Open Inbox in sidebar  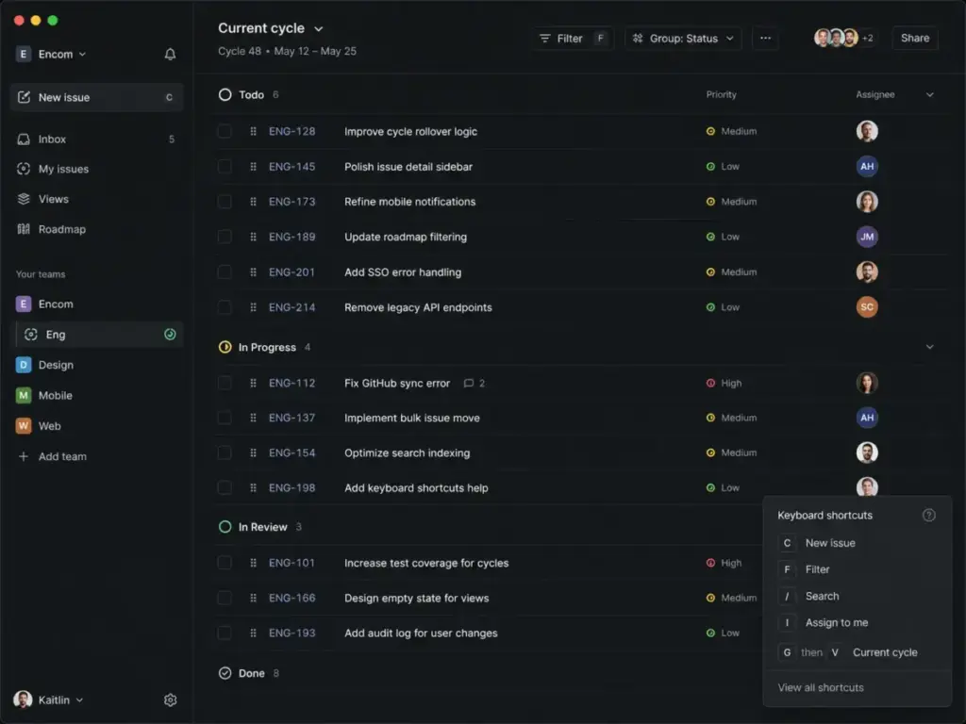point(97,140)
